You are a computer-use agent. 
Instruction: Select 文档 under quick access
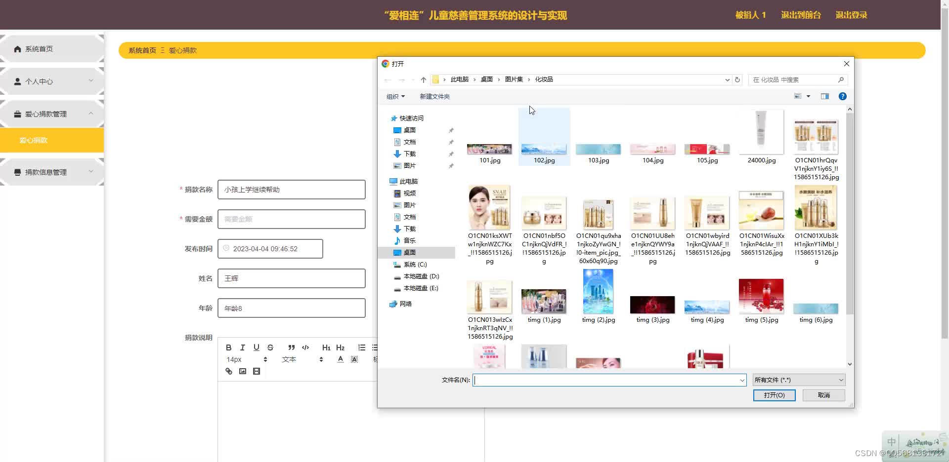pos(409,142)
